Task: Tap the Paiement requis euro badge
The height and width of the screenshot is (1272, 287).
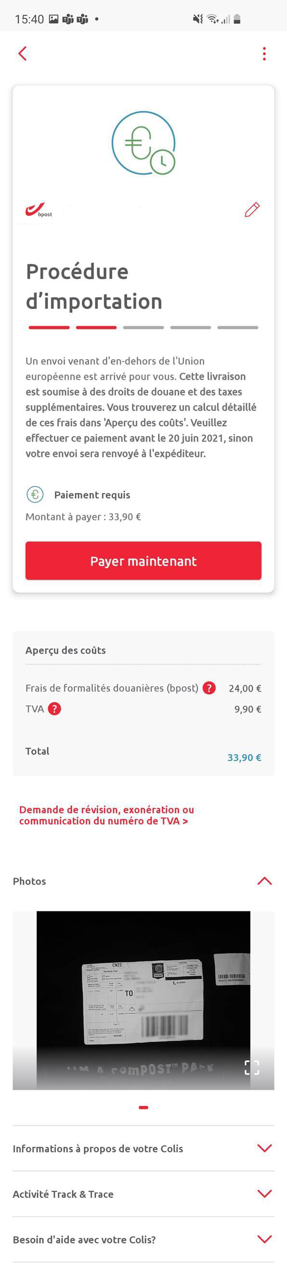Action: click(35, 494)
